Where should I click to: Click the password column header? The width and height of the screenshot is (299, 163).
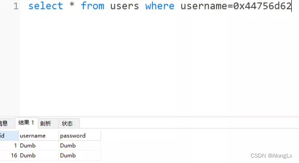(x=80, y=136)
